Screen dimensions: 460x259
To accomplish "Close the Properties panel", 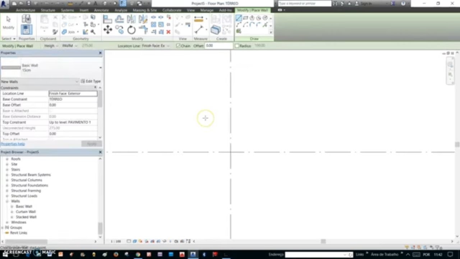I will (100, 53).
